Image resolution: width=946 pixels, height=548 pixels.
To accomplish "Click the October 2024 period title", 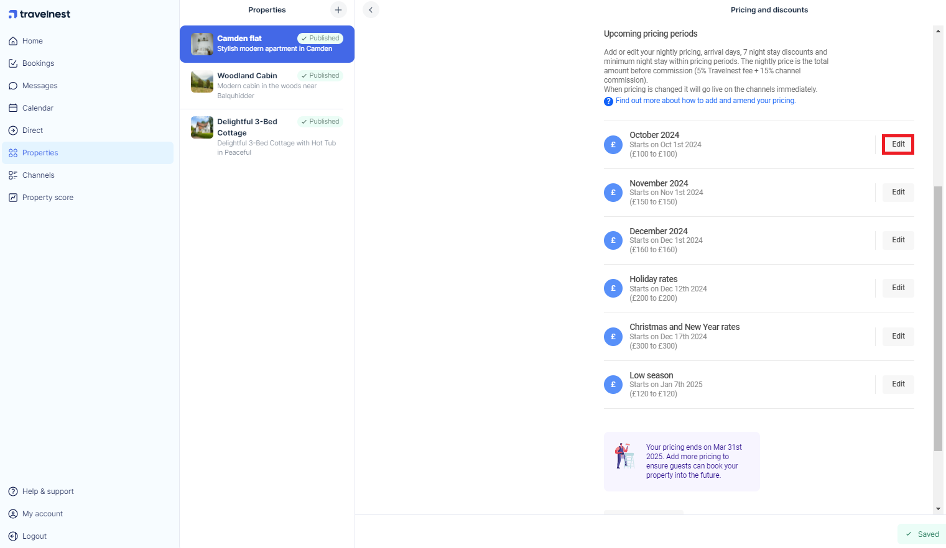I will coord(654,135).
